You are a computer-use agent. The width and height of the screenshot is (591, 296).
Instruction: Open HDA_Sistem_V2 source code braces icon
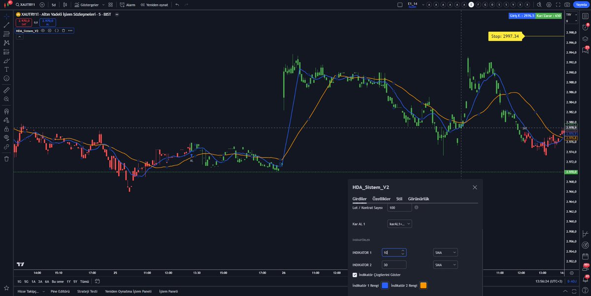click(x=57, y=31)
